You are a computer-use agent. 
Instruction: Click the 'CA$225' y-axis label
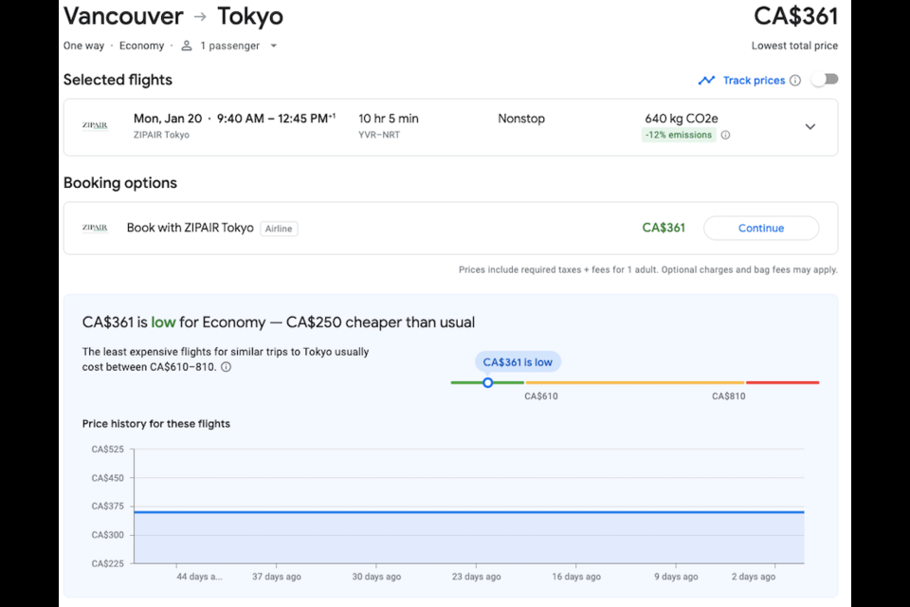click(107, 563)
